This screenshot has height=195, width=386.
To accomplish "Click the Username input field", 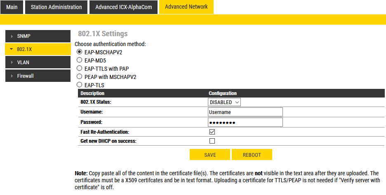I will pyautogui.click(x=245, y=112).
